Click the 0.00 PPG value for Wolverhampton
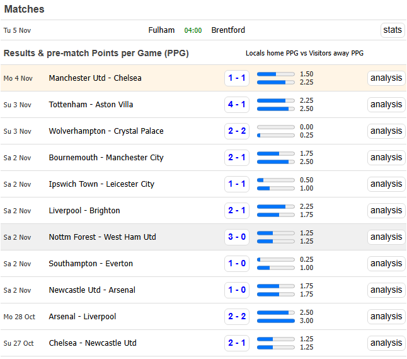This screenshot has height=359, width=407. click(307, 127)
